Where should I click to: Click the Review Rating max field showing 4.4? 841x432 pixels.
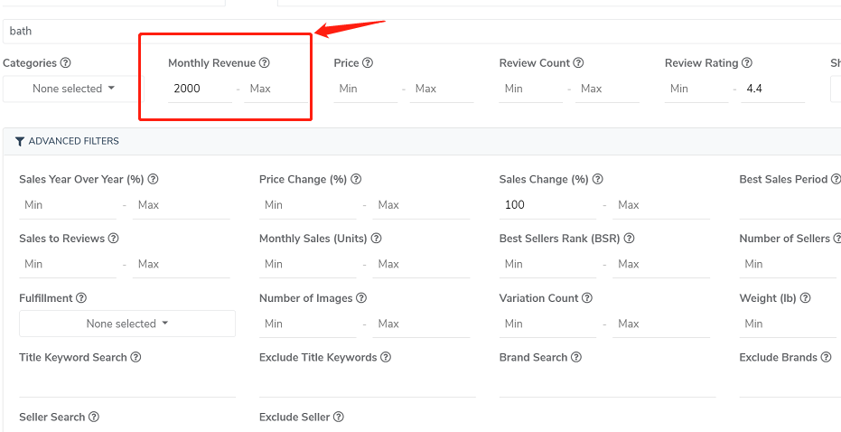click(773, 89)
